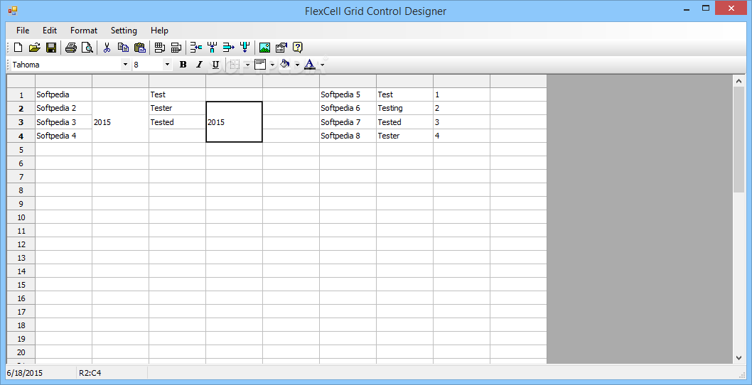Image resolution: width=752 pixels, height=385 pixels.
Task: Select the Softpedia 8 cell
Action: tap(348, 136)
